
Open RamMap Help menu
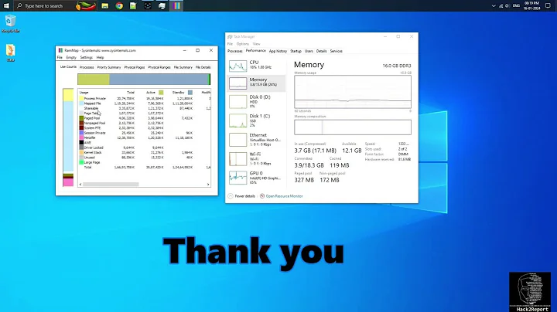pos(100,57)
